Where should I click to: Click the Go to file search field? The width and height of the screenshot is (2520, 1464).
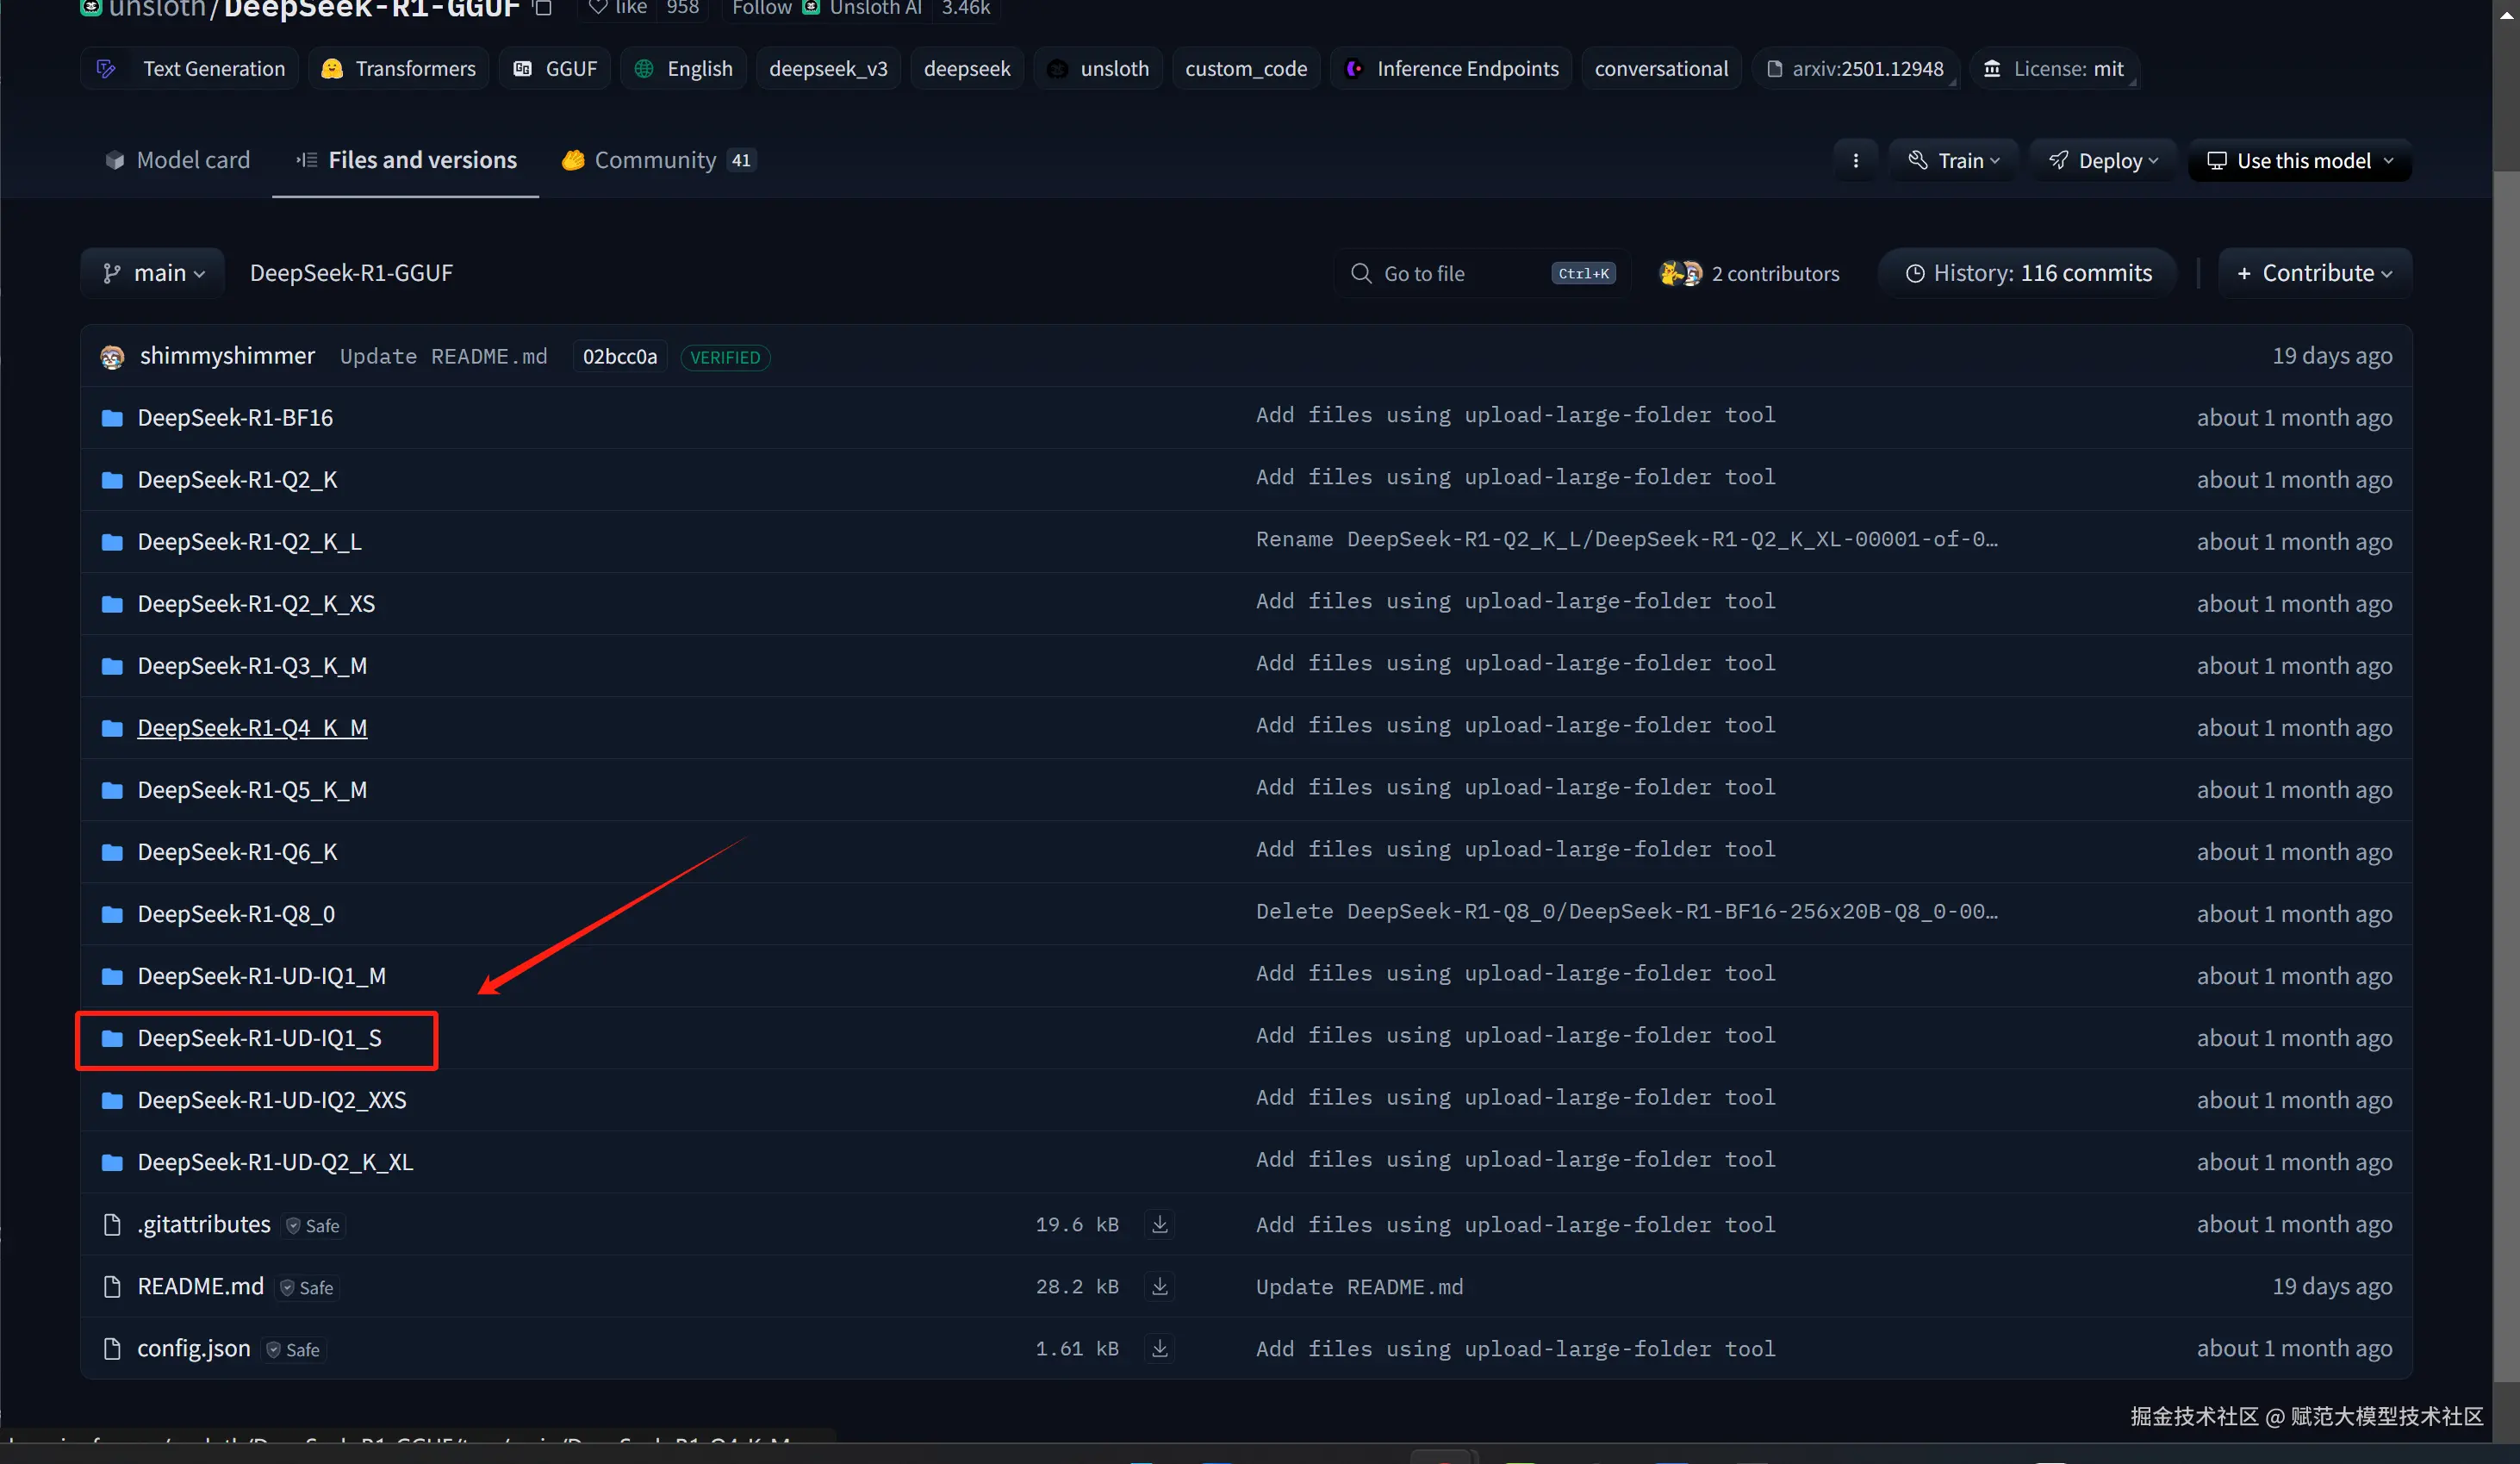(1450, 273)
